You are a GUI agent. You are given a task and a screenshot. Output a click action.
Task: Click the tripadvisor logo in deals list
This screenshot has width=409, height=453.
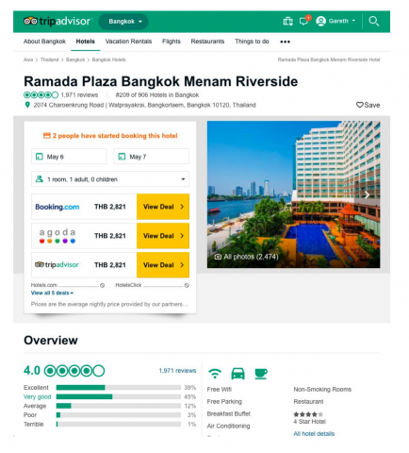point(57,265)
